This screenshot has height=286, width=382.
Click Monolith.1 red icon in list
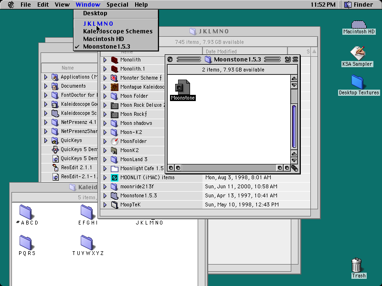click(x=114, y=69)
